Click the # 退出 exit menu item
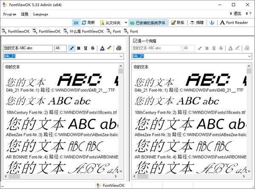 tap(235, 14)
